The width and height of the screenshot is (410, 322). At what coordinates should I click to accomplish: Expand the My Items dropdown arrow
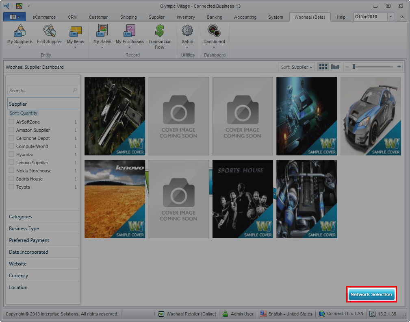[75, 47]
